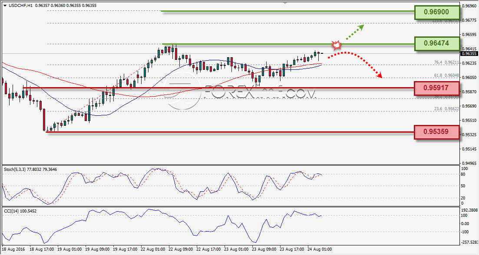The height and width of the screenshot is (255, 479).
Task: Click price axis value 0.96235
Action: (470, 63)
